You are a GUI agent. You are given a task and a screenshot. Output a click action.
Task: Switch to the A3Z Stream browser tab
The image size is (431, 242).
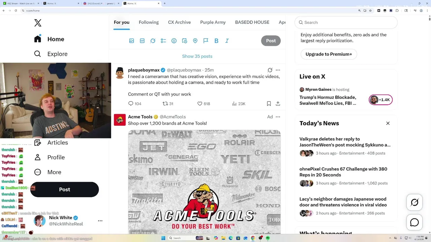point(21,3)
